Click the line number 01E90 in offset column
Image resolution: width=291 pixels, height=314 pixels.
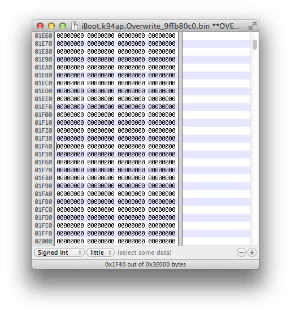(x=44, y=59)
